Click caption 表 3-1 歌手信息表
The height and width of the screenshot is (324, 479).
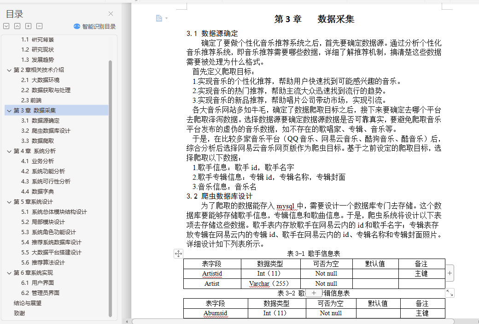(314, 253)
